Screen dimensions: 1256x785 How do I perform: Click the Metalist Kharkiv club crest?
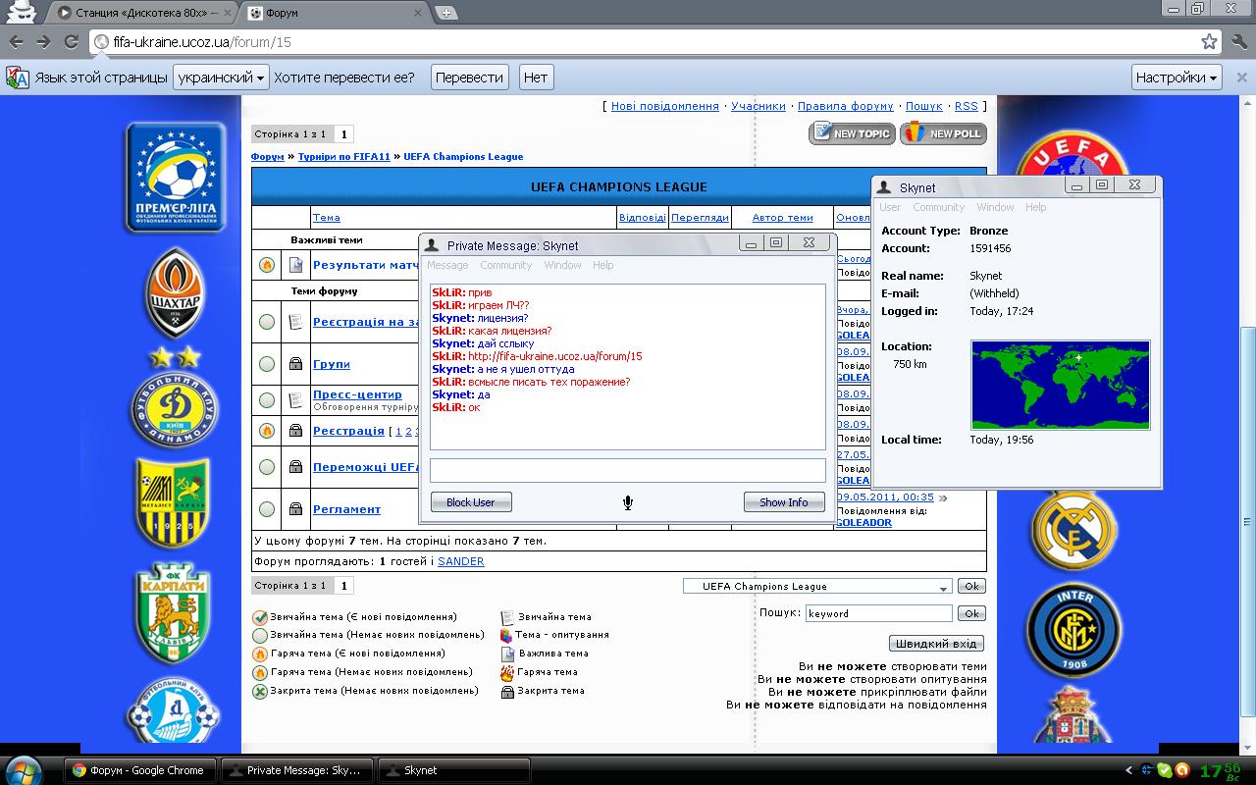click(x=173, y=501)
